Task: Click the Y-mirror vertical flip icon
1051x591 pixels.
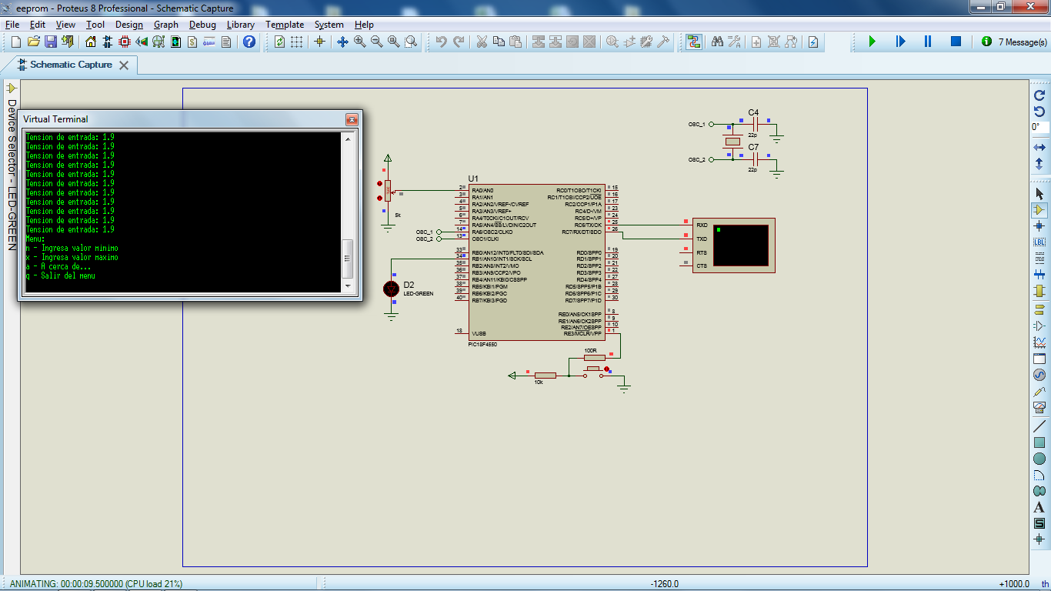Action: [1039, 164]
